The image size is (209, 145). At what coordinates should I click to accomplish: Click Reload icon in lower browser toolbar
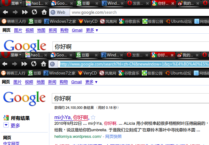[34, 64]
